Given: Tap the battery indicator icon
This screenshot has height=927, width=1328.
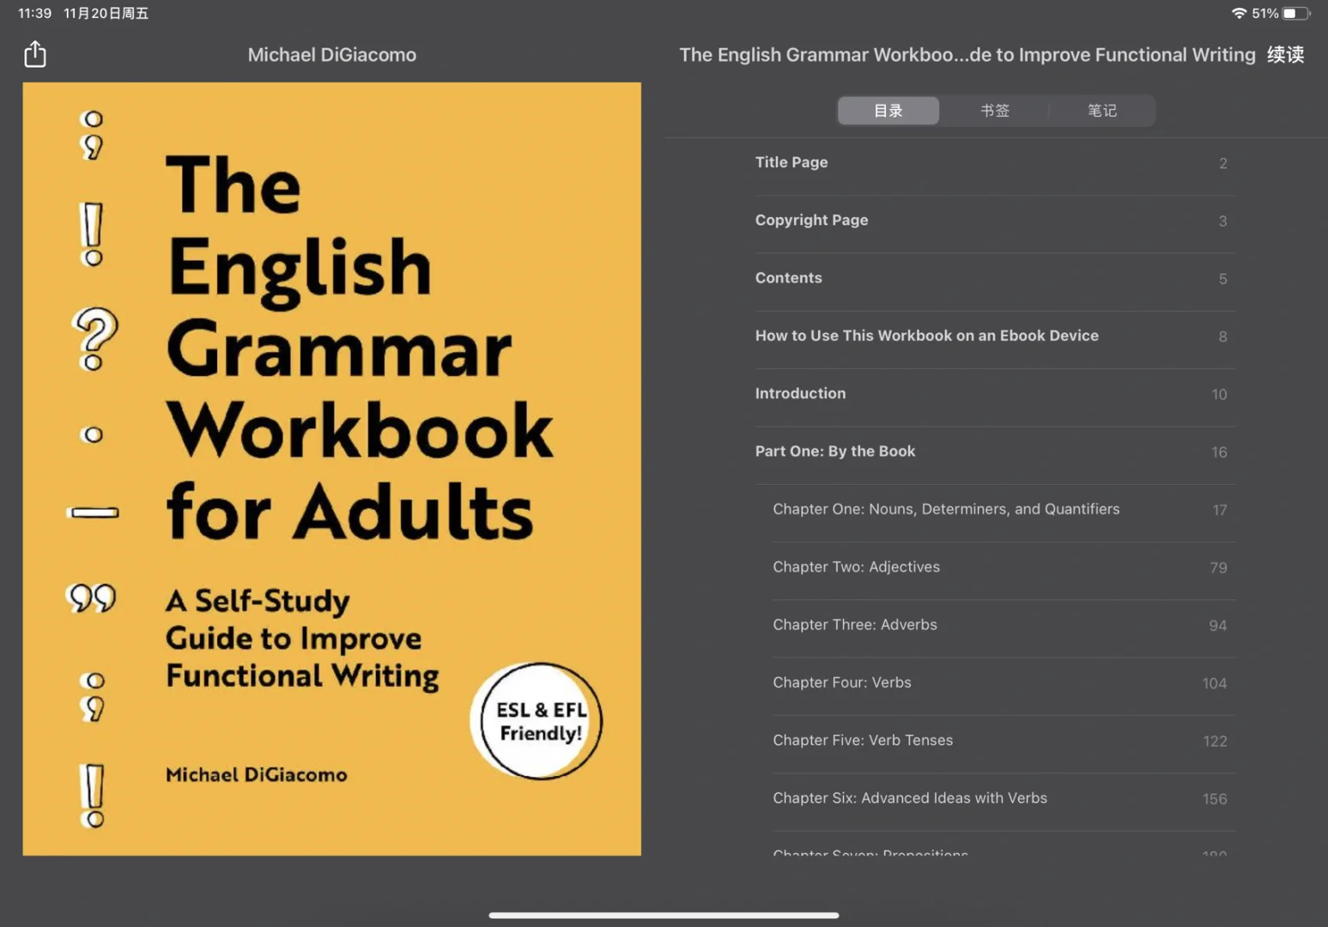Looking at the screenshot, I should pos(1295,14).
